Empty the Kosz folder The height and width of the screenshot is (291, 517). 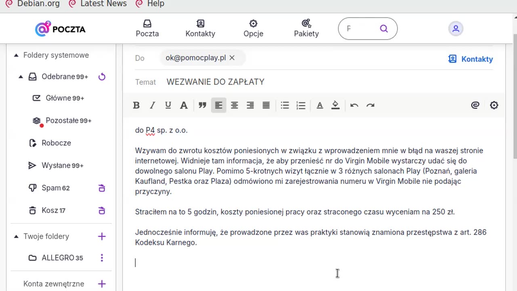click(102, 211)
